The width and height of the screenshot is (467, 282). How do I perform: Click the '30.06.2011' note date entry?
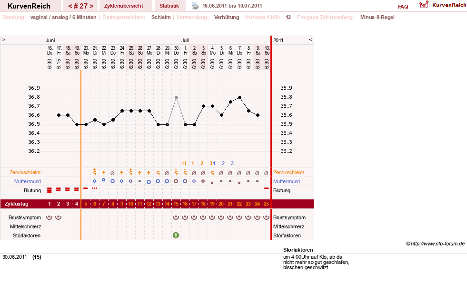coord(15,257)
